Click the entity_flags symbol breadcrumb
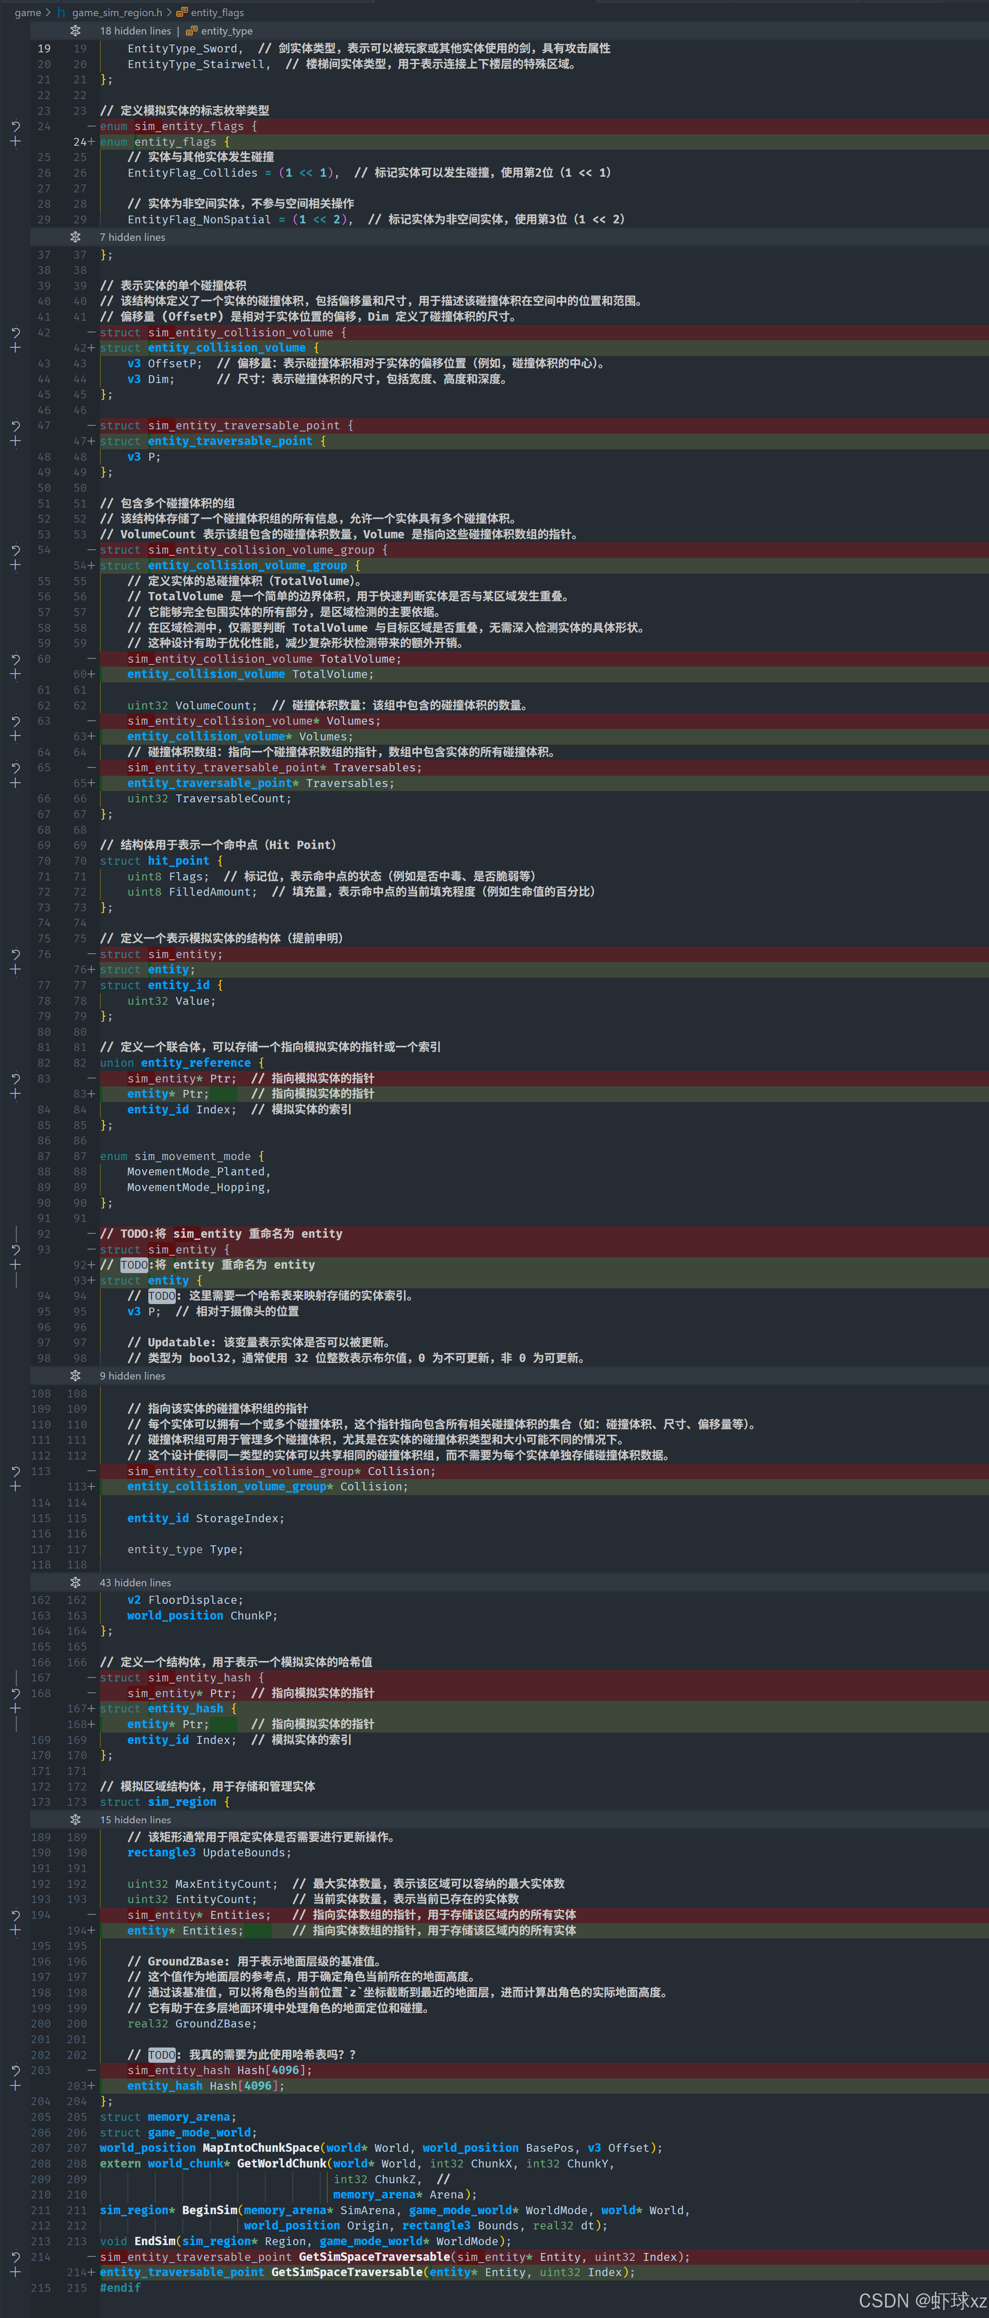The width and height of the screenshot is (989, 2318). pyautogui.click(x=217, y=13)
